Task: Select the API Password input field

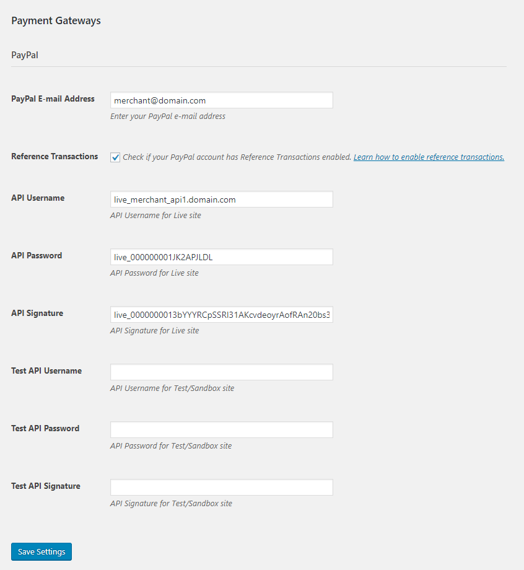Action: 221,257
